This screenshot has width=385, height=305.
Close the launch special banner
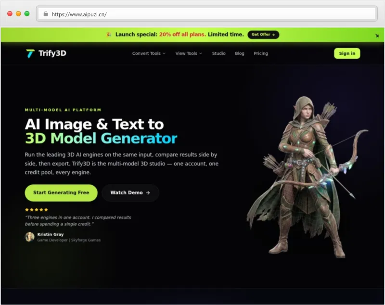[377, 36]
